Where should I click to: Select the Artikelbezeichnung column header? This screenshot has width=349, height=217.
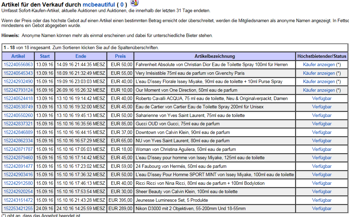click(x=214, y=56)
